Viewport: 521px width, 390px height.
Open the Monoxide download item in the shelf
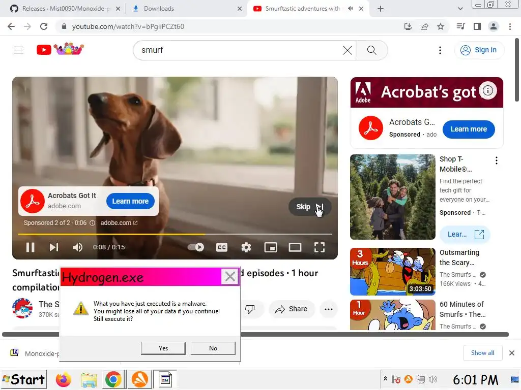[35, 353]
